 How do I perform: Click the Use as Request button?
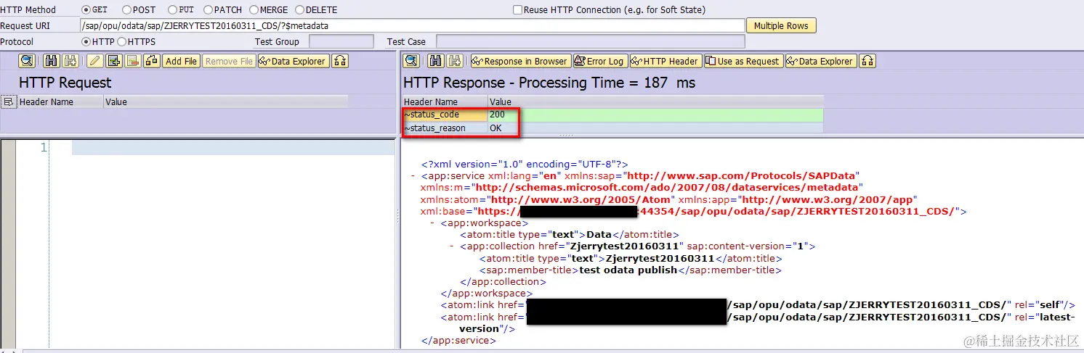[x=743, y=61]
